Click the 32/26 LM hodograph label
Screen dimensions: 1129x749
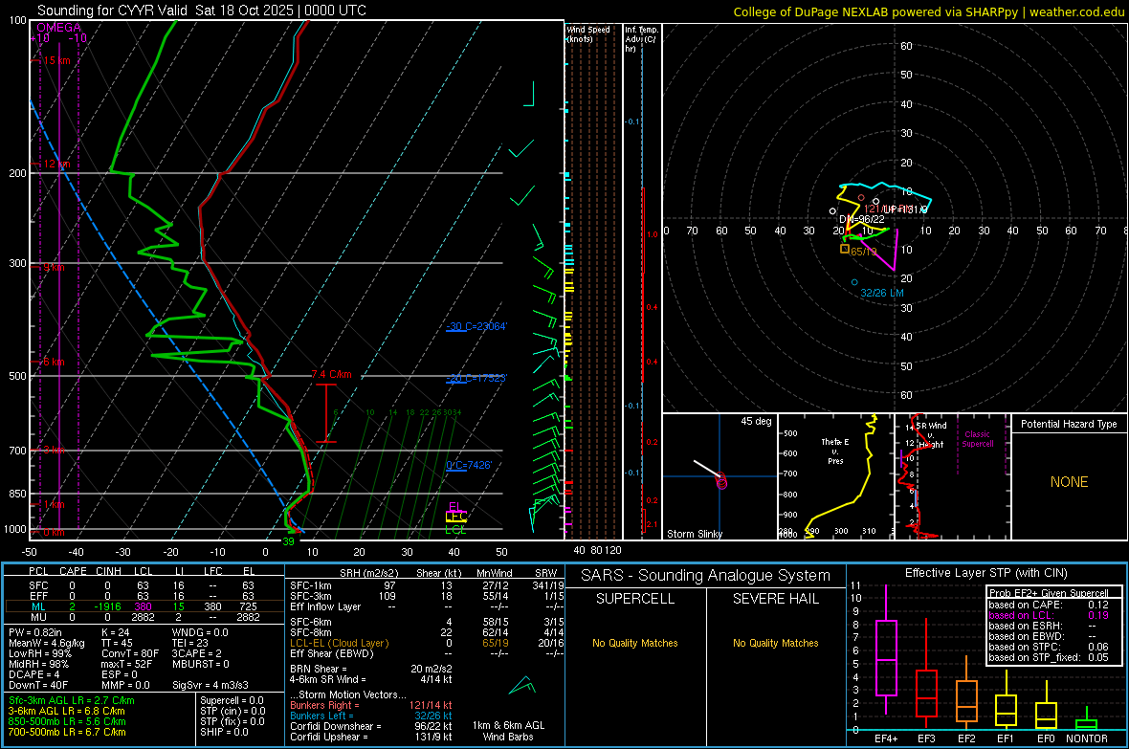pos(882,293)
